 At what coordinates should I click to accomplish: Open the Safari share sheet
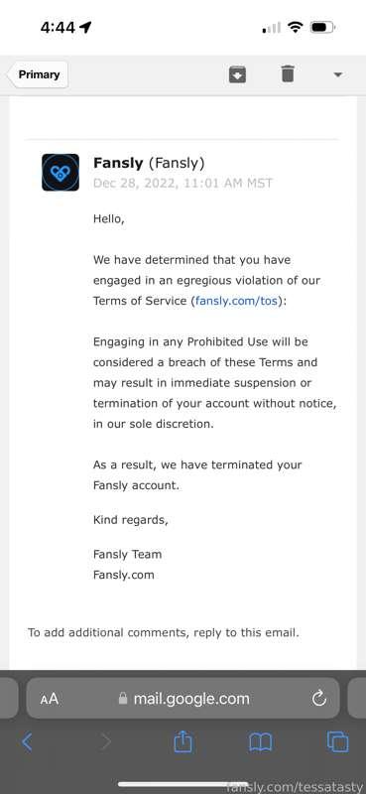pyautogui.click(x=183, y=741)
